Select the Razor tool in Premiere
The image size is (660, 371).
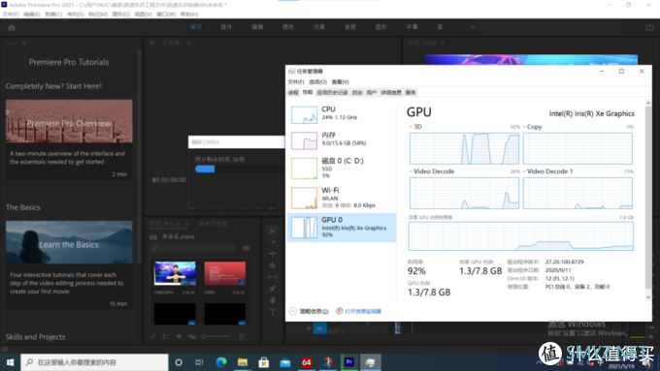(x=273, y=265)
